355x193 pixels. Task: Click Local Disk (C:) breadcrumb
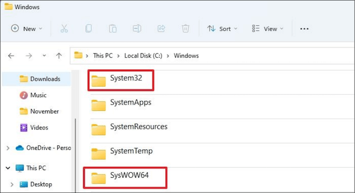point(143,55)
